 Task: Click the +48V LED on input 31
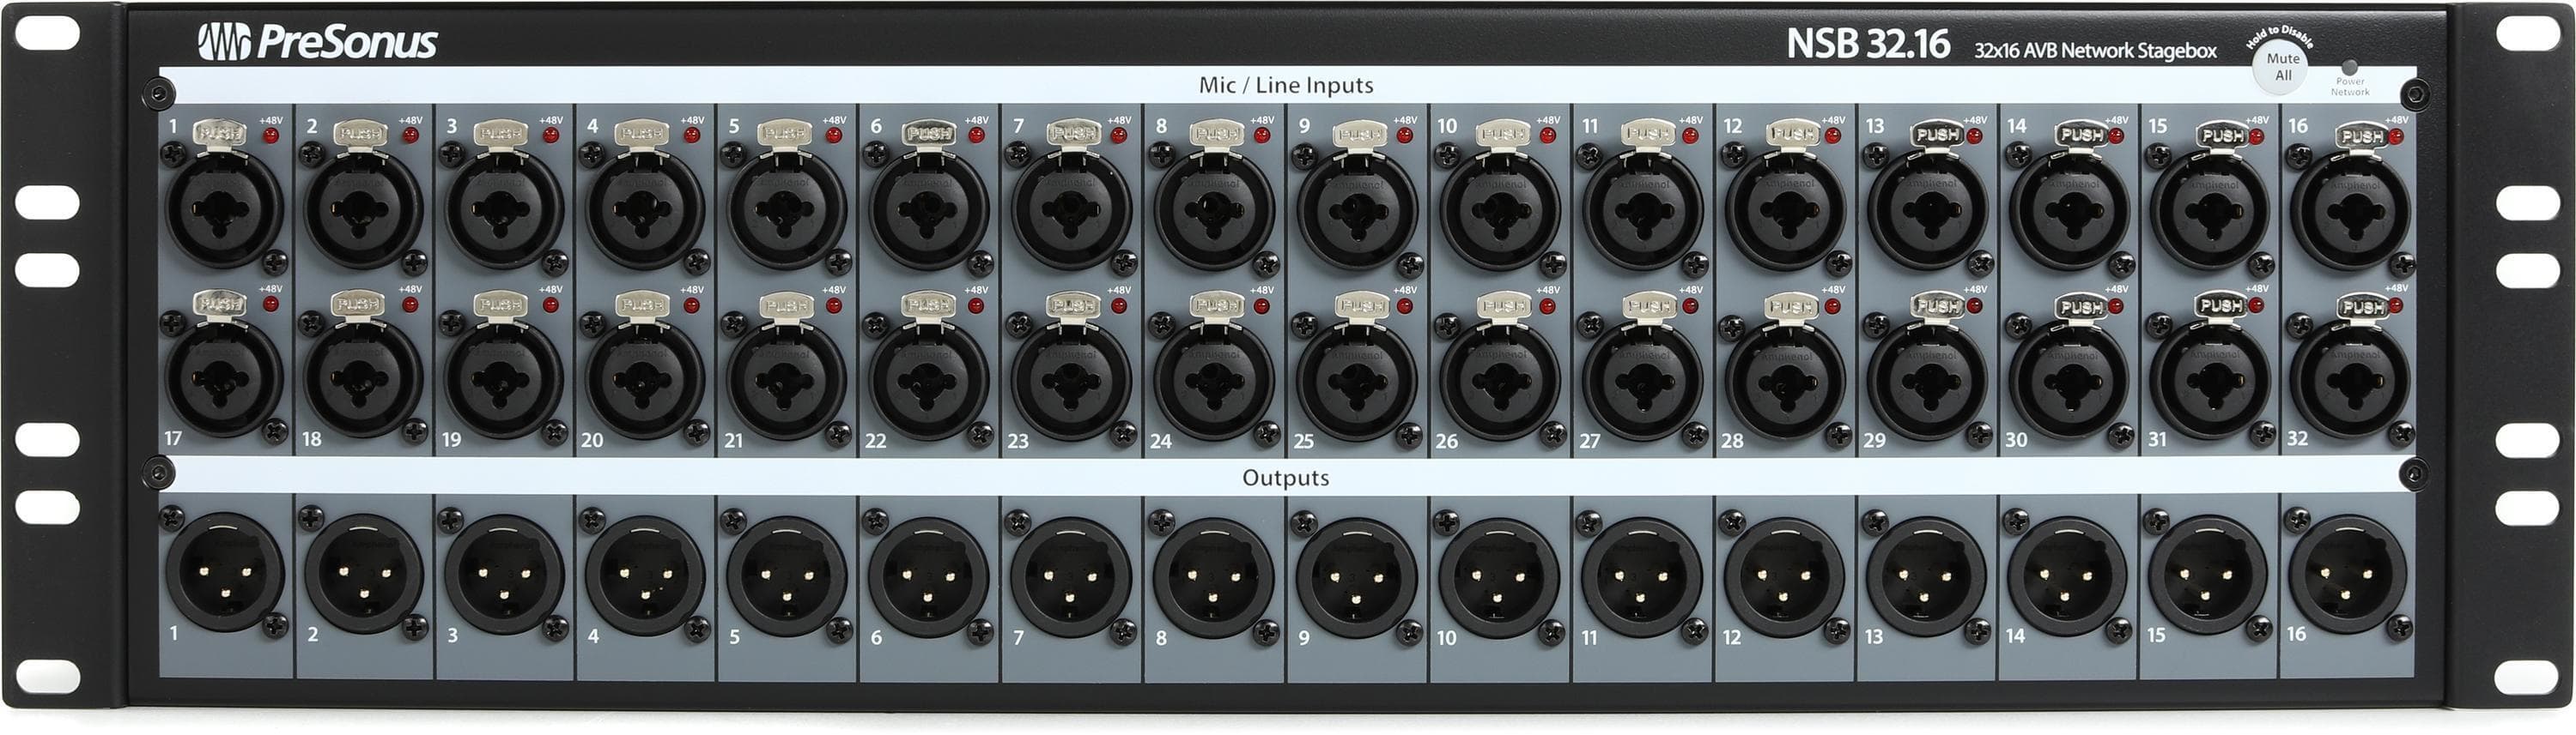click(x=2256, y=305)
